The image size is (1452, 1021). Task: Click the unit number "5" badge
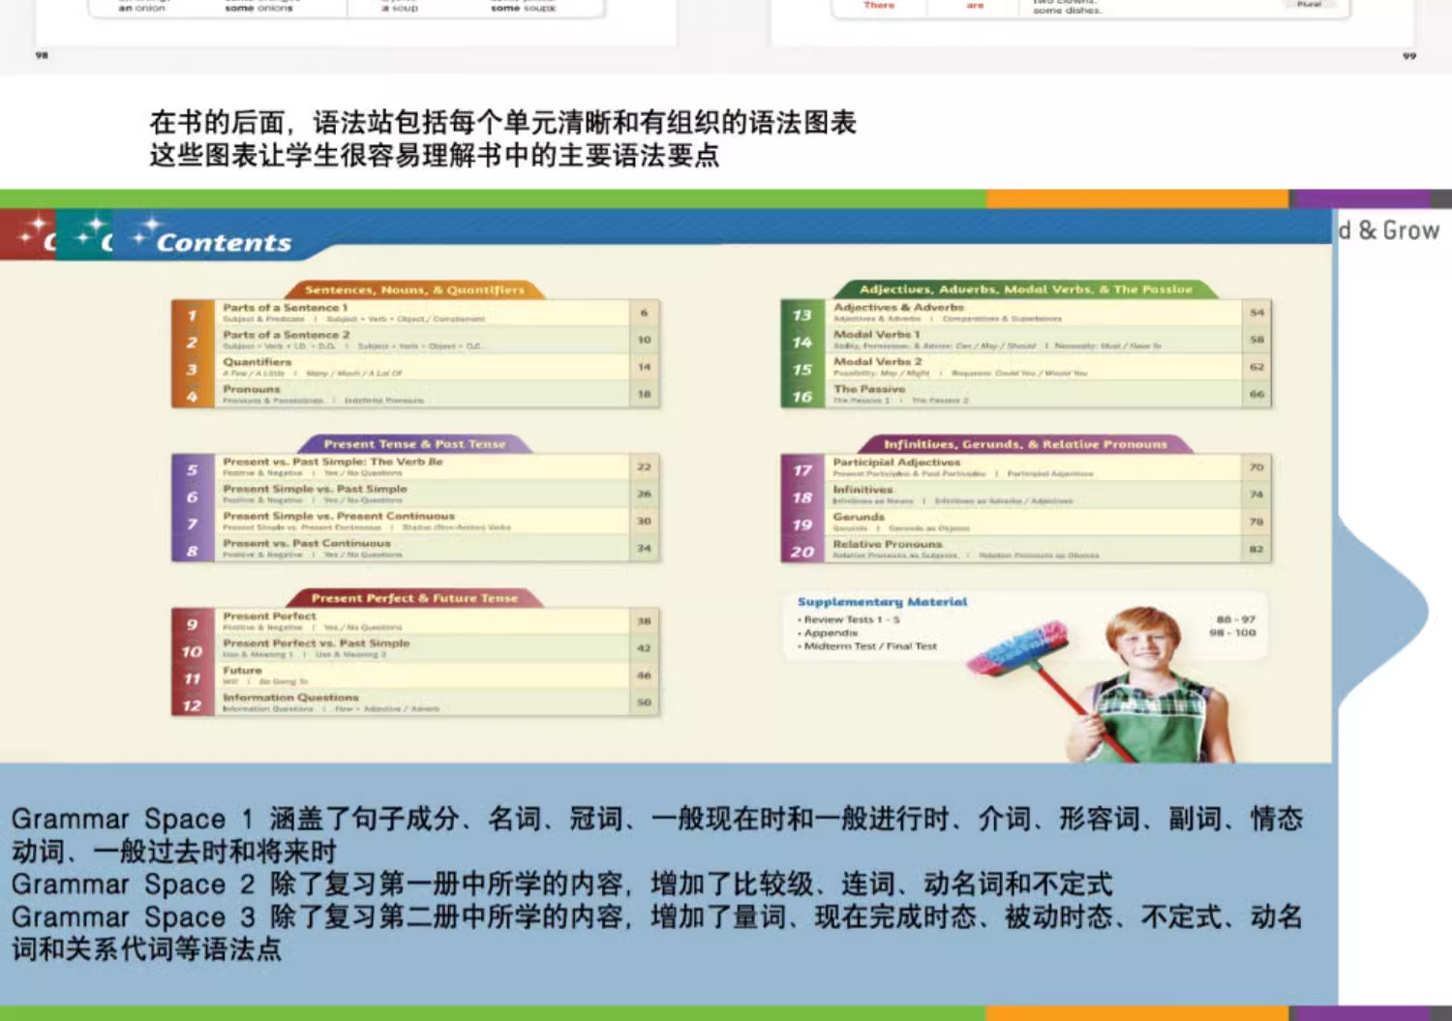(x=192, y=469)
